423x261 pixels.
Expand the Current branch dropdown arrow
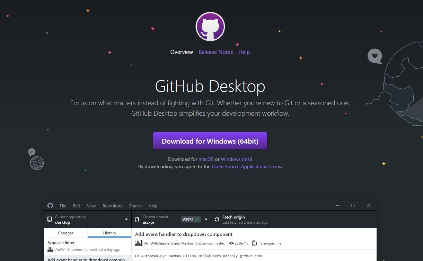pos(206,220)
